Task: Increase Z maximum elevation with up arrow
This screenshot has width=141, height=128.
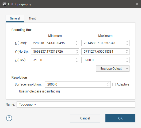Action: tap(127, 59)
